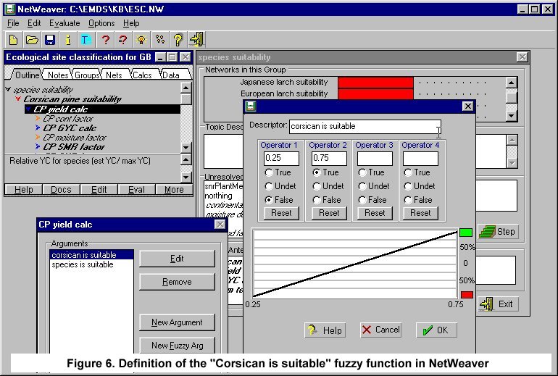
Task: Click the Save floppy disk toolbar icon
Action: 50,40
